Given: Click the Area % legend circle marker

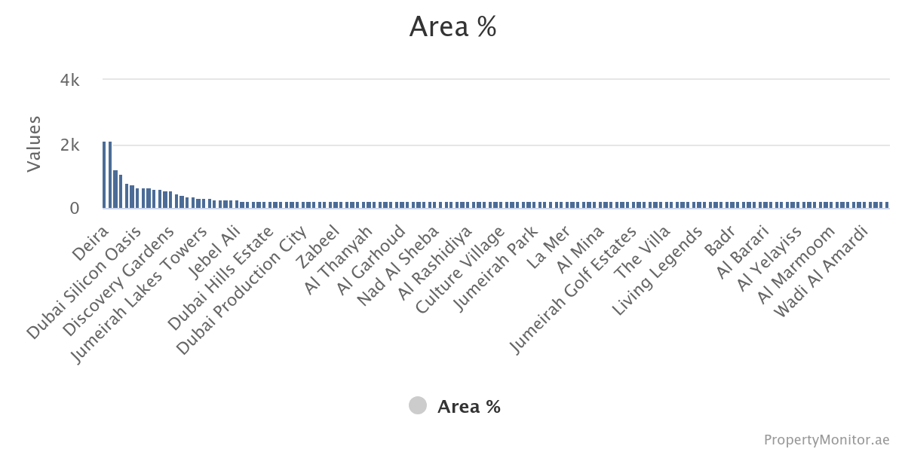Looking at the screenshot, I should 418,406.
